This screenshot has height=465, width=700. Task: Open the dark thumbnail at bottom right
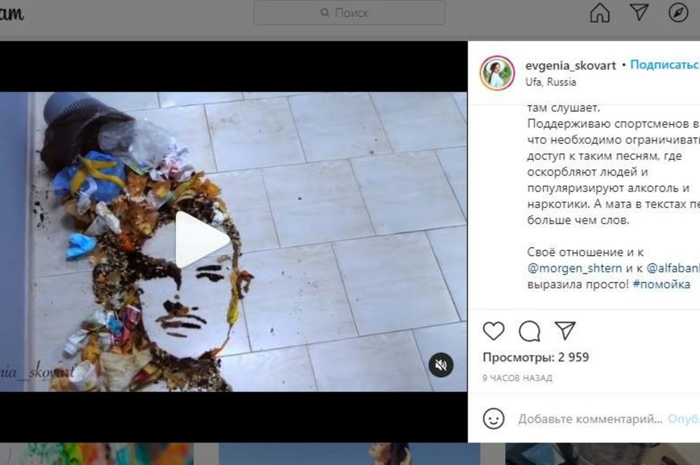[602, 454]
